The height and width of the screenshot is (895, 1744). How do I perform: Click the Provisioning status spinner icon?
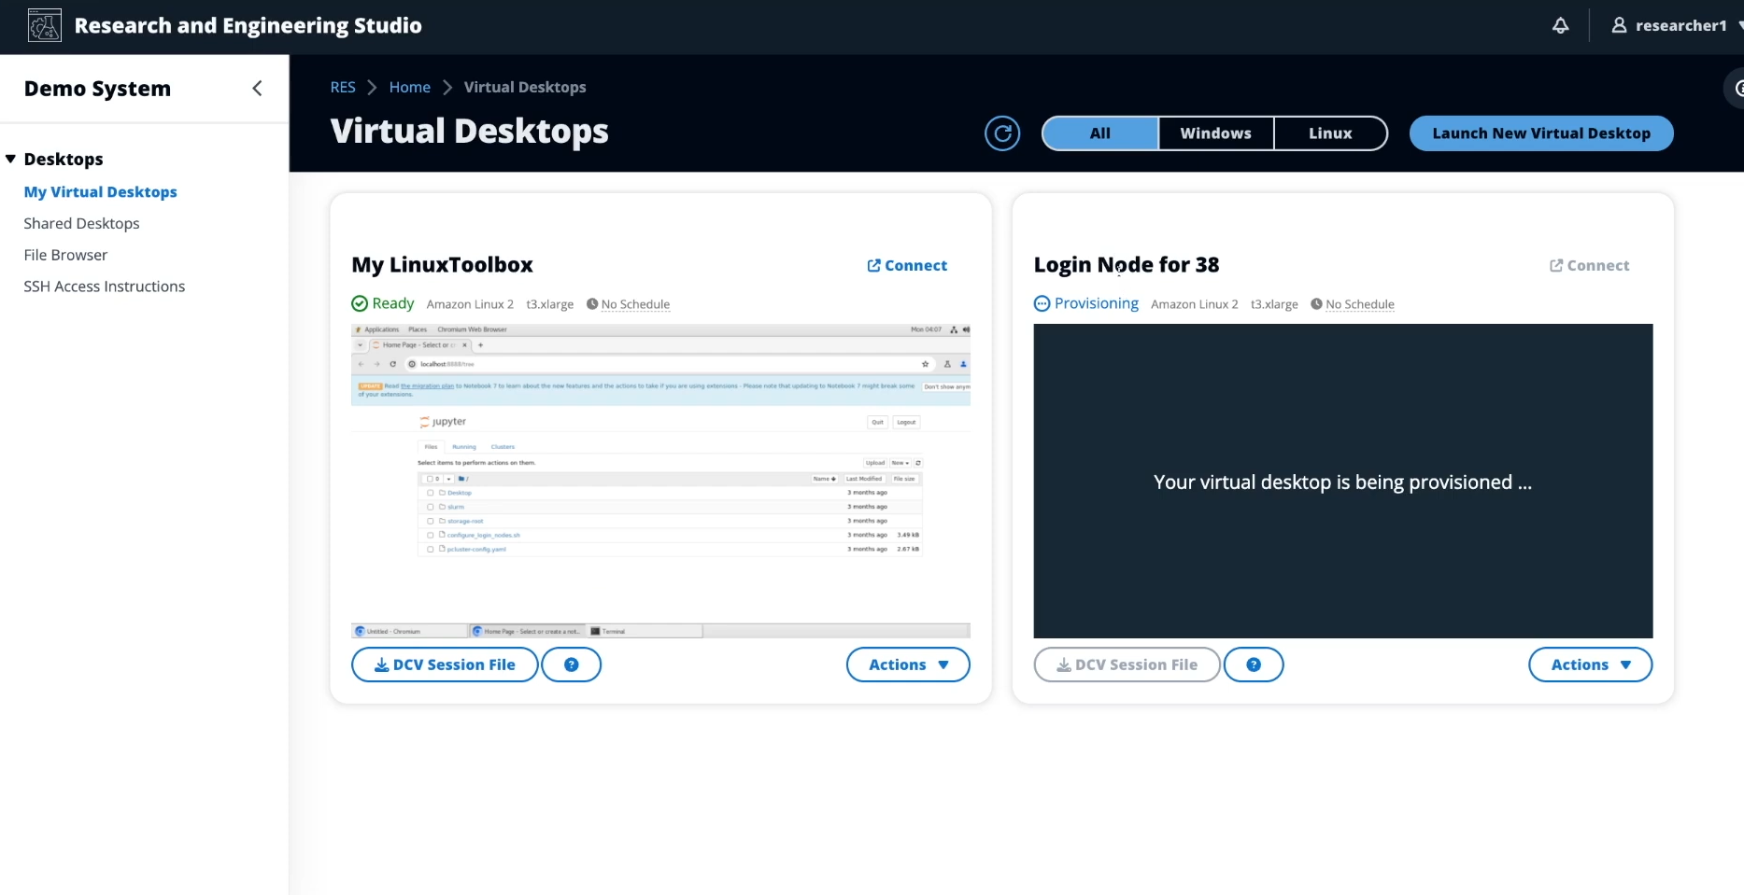[1042, 303]
